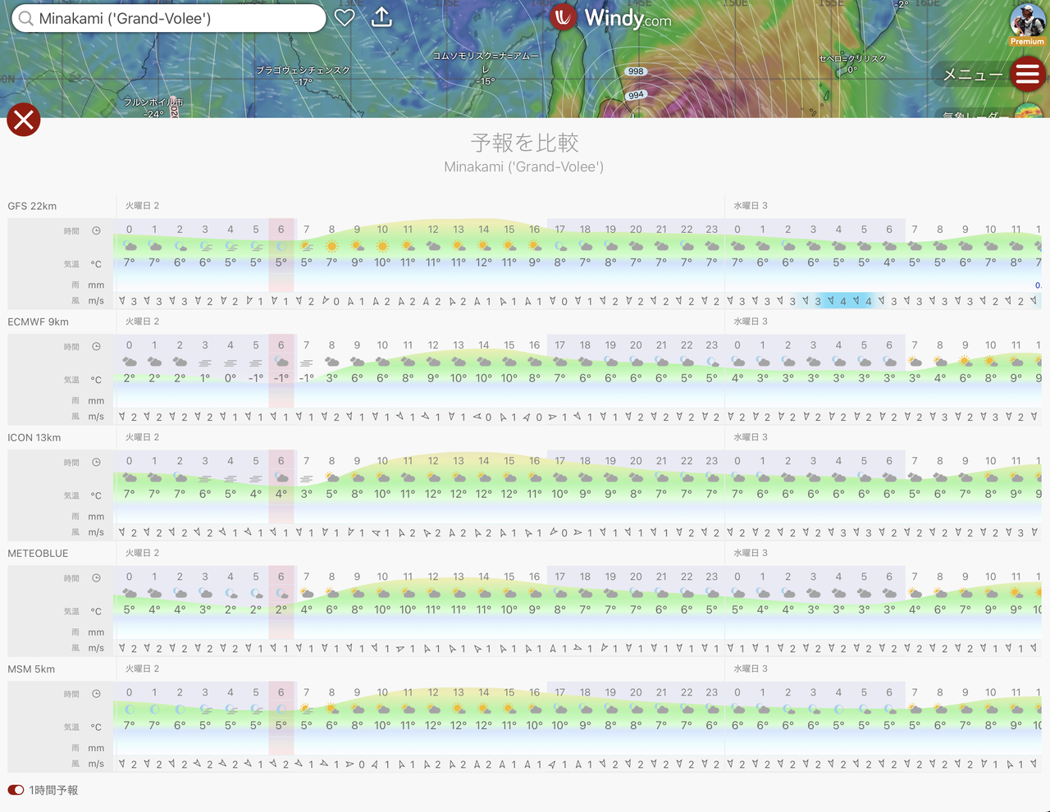Select MSM sun icon at Tuesday hour 8

(331, 709)
